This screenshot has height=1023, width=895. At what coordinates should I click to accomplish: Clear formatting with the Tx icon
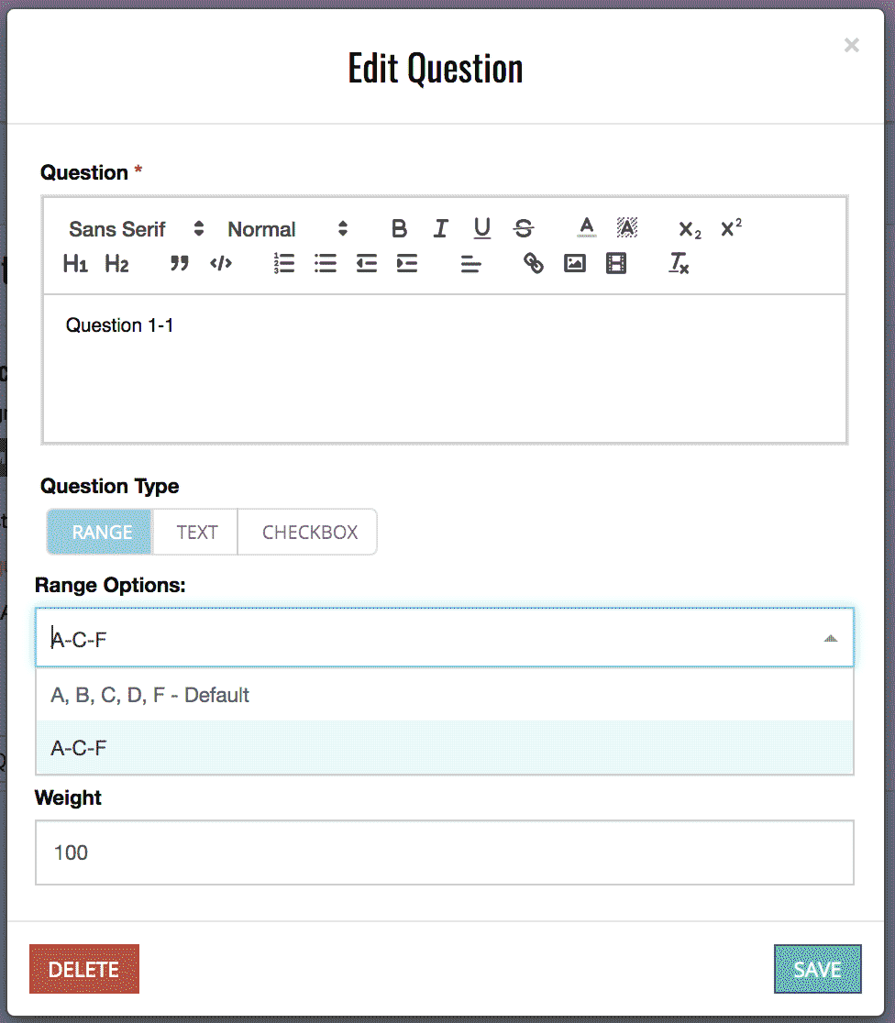click(679, 264)
